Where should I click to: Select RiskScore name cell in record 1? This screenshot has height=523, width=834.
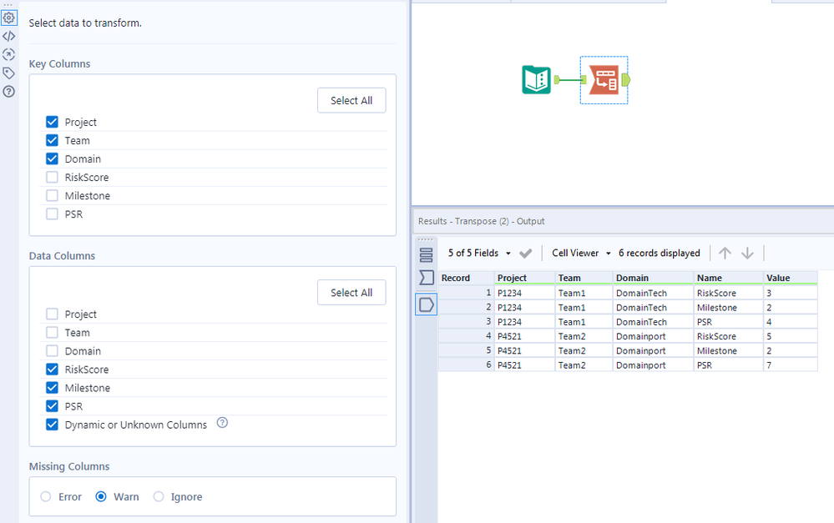coord(728,293)
